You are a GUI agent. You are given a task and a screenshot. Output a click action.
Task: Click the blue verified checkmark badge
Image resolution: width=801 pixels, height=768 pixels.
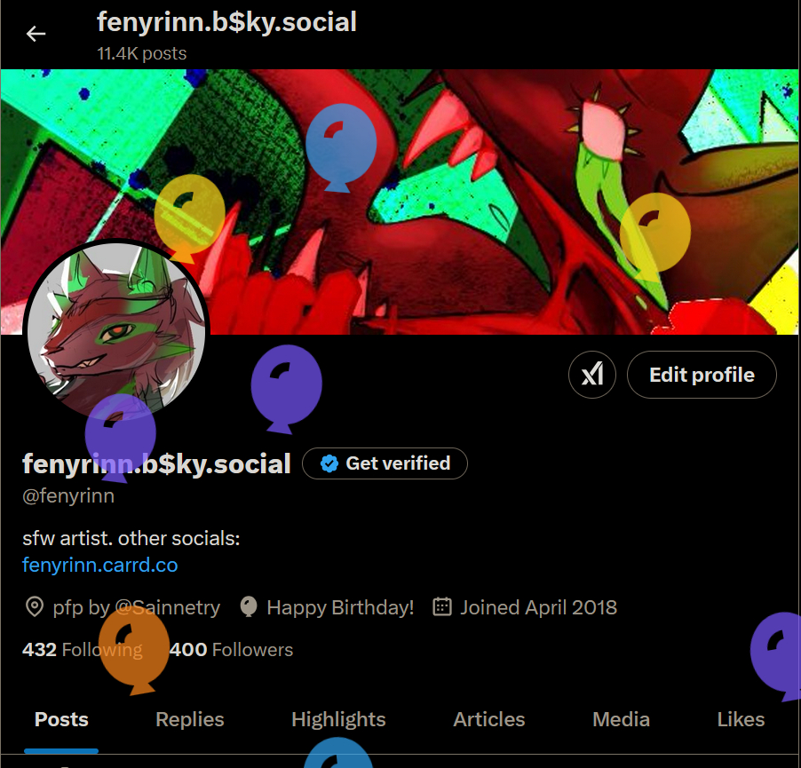(x=329, y=463)
